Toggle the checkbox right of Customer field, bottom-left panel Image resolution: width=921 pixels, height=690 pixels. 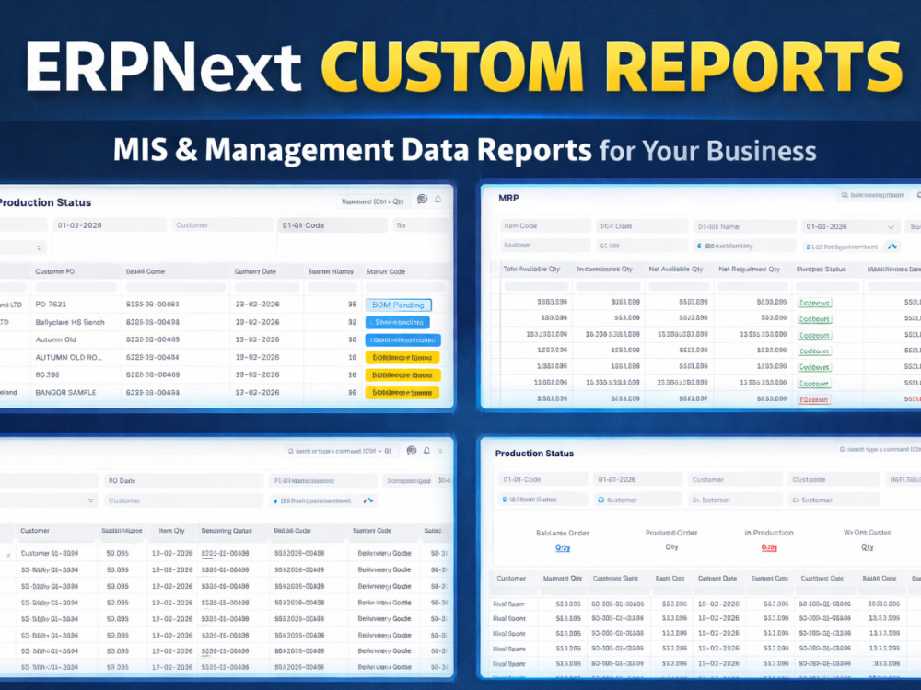(x=275, y=501)
